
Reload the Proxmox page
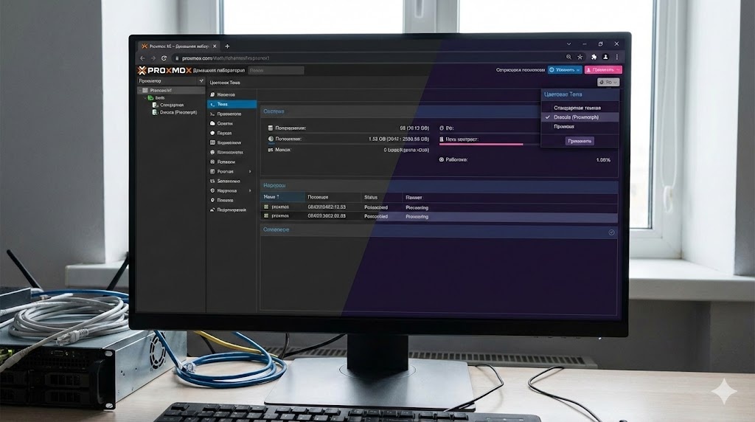click(164, 58)
